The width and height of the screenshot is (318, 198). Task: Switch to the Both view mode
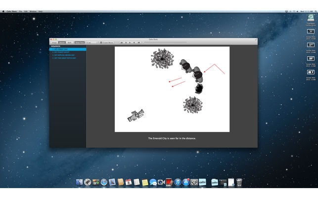[x=69, y=43]
